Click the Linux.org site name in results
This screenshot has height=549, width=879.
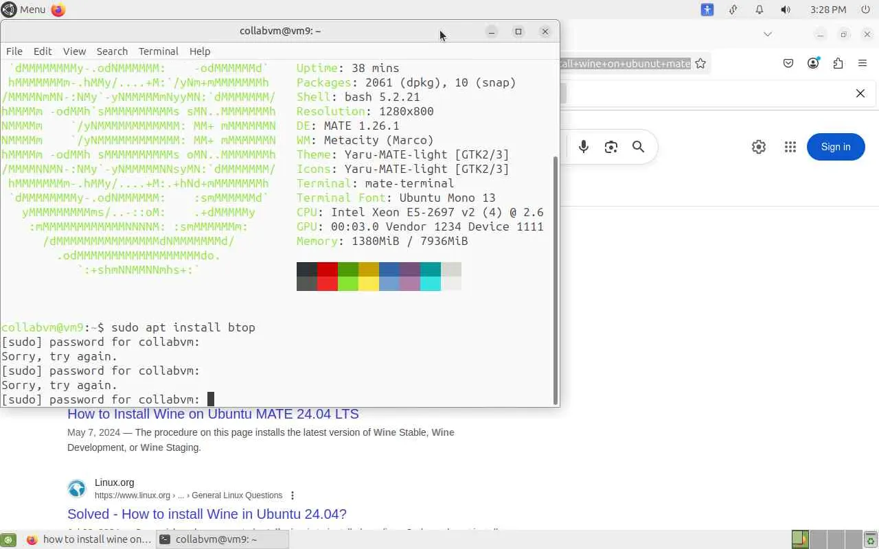click(x=115, y=483)
